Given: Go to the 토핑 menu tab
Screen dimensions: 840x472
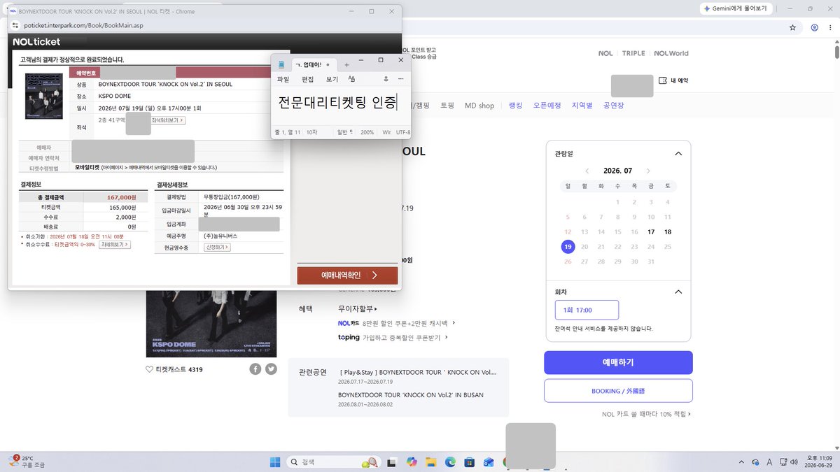Looking at the screenshot, I should coord(447,106).
